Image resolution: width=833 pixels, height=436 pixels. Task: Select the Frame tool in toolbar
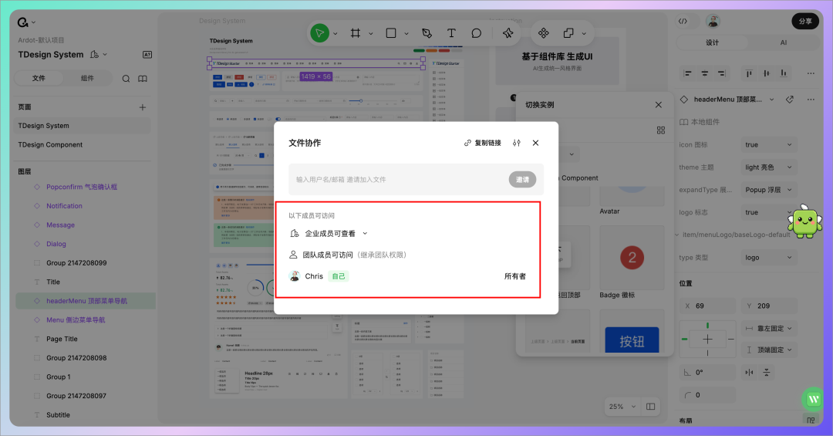tap(356, 33)
